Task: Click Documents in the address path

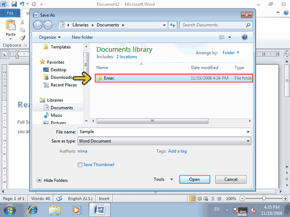Action: 108,25
